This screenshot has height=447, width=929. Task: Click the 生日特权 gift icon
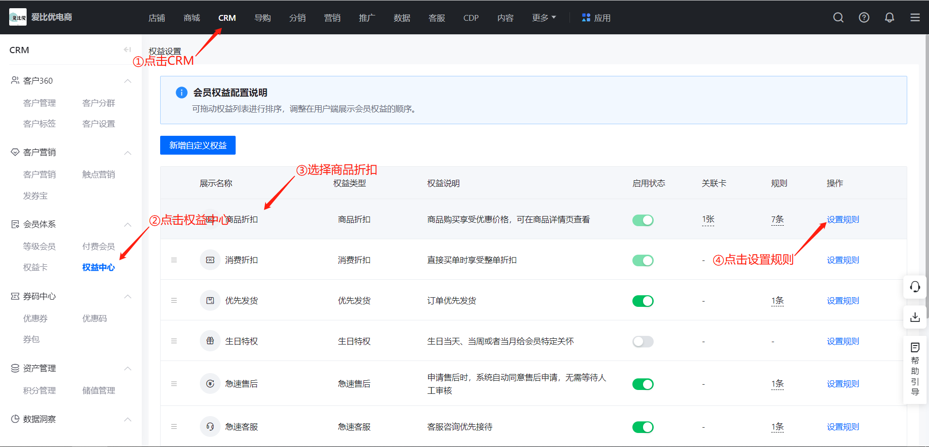click(x=210, y=341)
